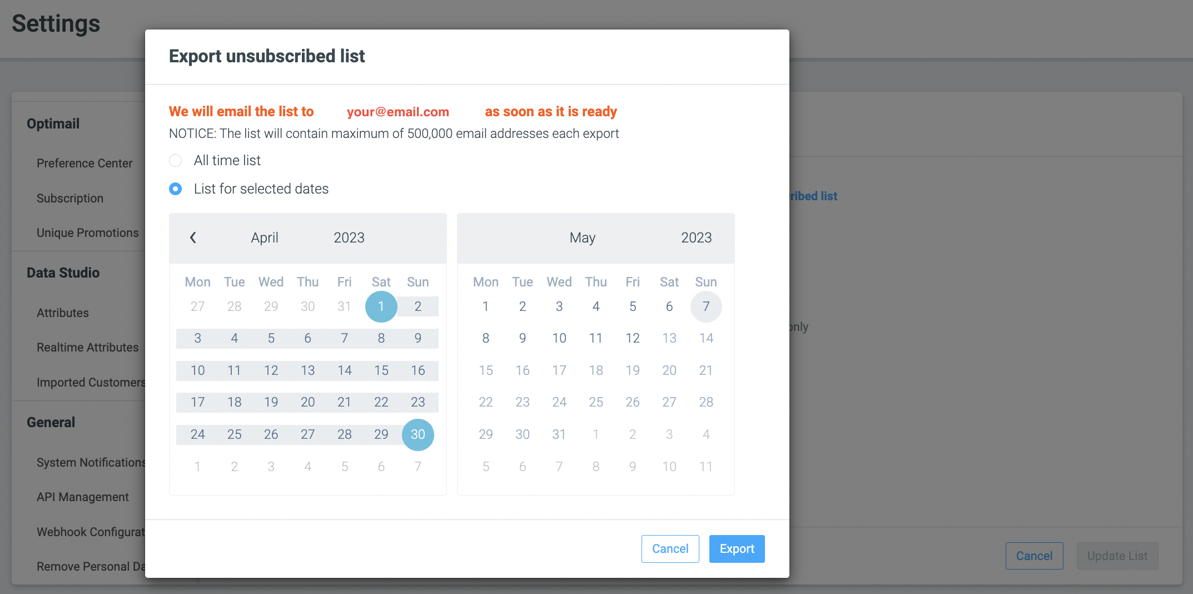
Task: Select the 'List for selected dates' option
Action: tap(175, 189)
